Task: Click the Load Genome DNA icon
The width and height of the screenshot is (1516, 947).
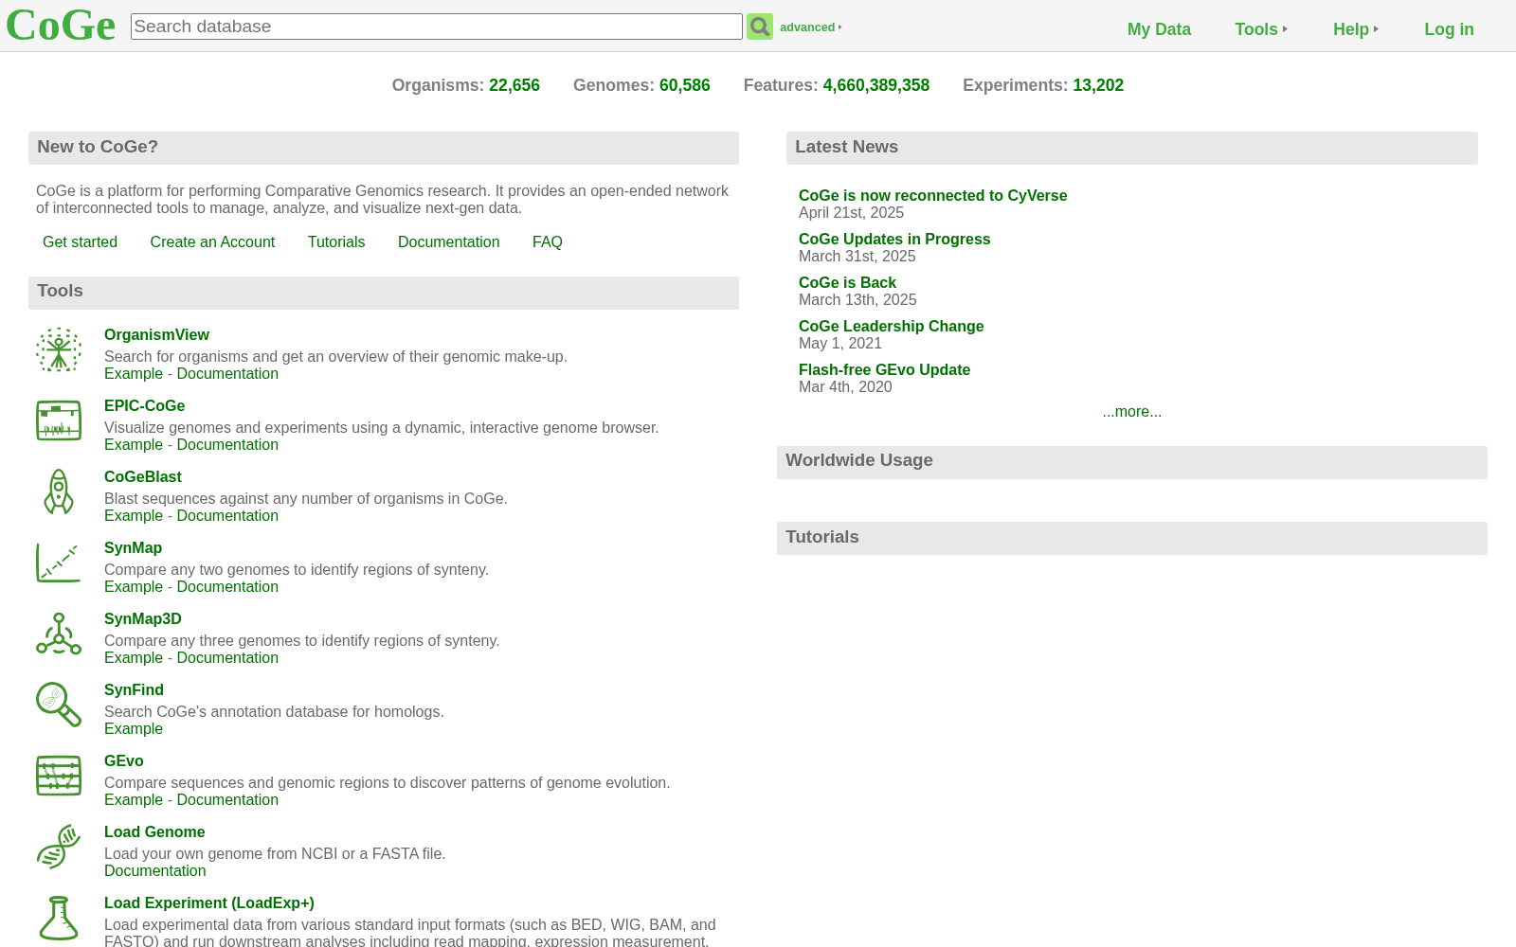Action: (59, 848)
